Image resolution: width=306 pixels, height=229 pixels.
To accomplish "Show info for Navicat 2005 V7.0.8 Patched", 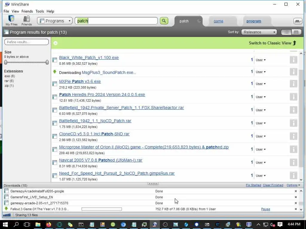I will (293, 163).
